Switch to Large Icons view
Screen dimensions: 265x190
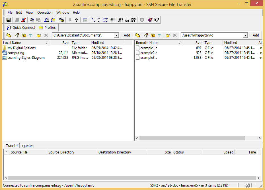(x=93, y=20)
